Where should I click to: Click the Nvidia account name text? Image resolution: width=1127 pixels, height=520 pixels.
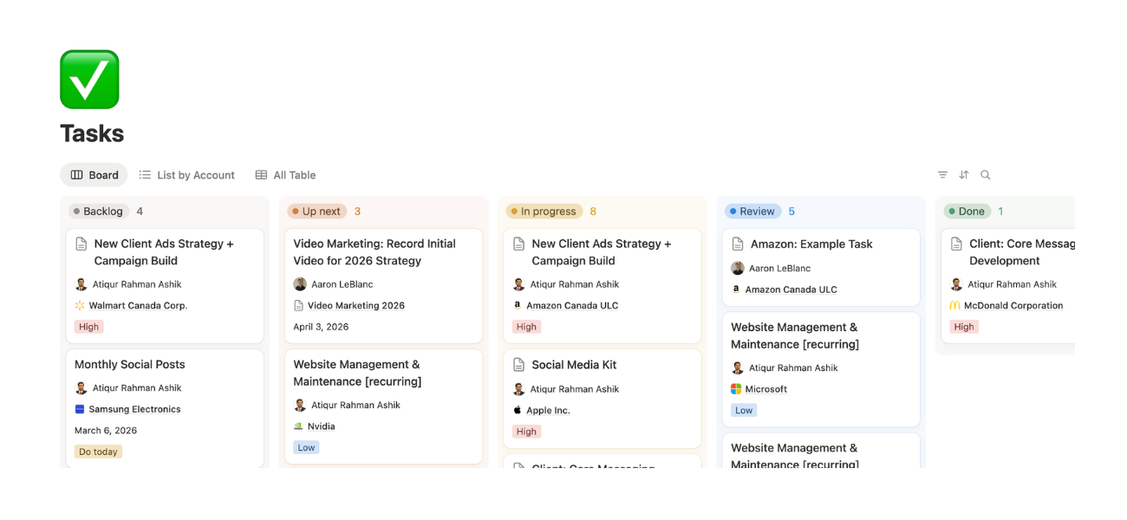(x=322, y=426)
